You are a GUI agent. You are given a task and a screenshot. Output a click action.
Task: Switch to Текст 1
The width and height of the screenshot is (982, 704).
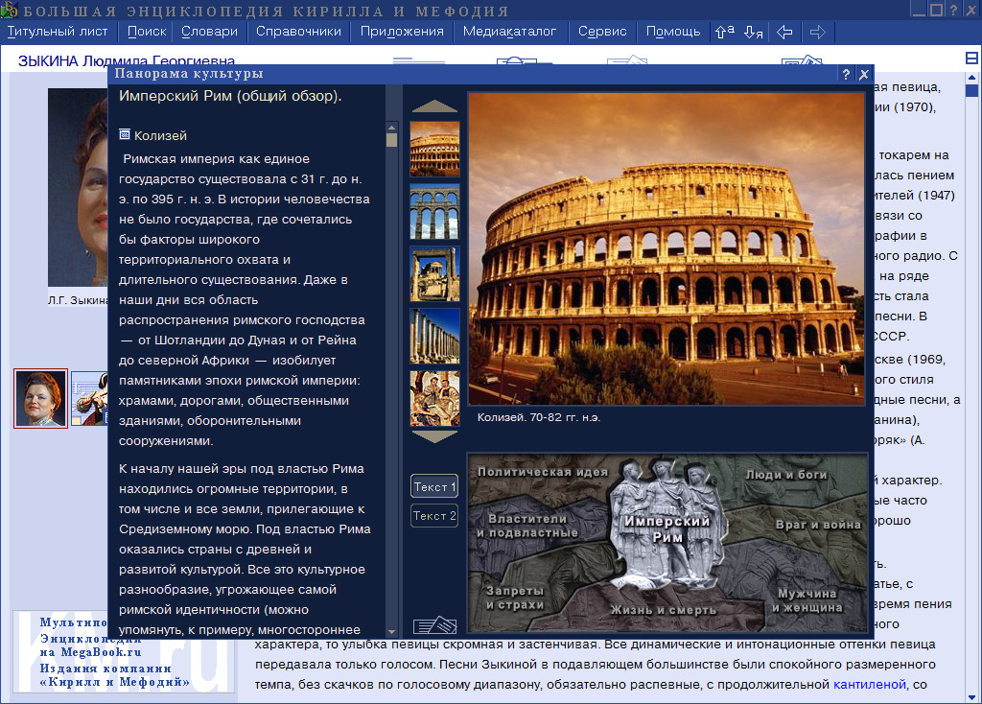[434, 486]
